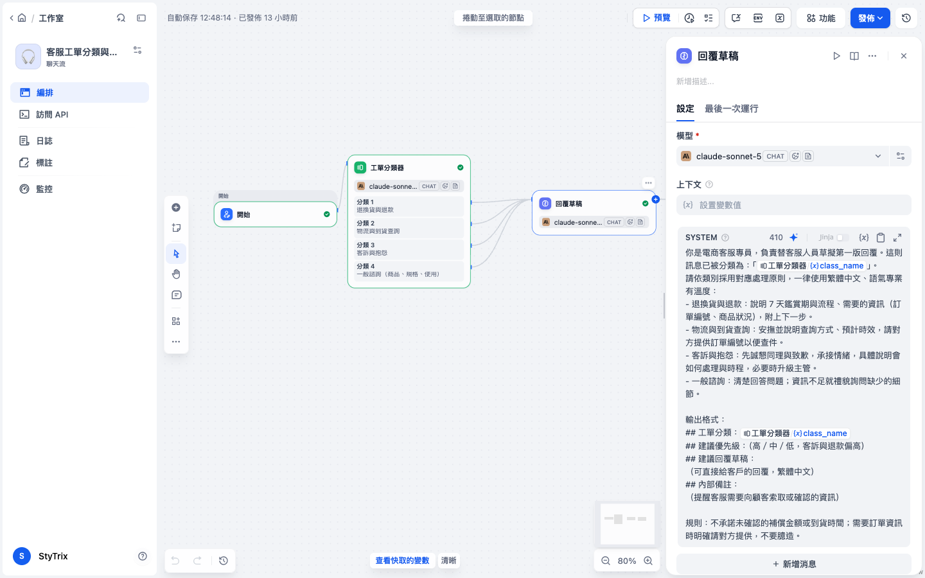Open app settings sliders icon beside app name
The height and width of the screenshot is (578, 925).
coord(137,50)
